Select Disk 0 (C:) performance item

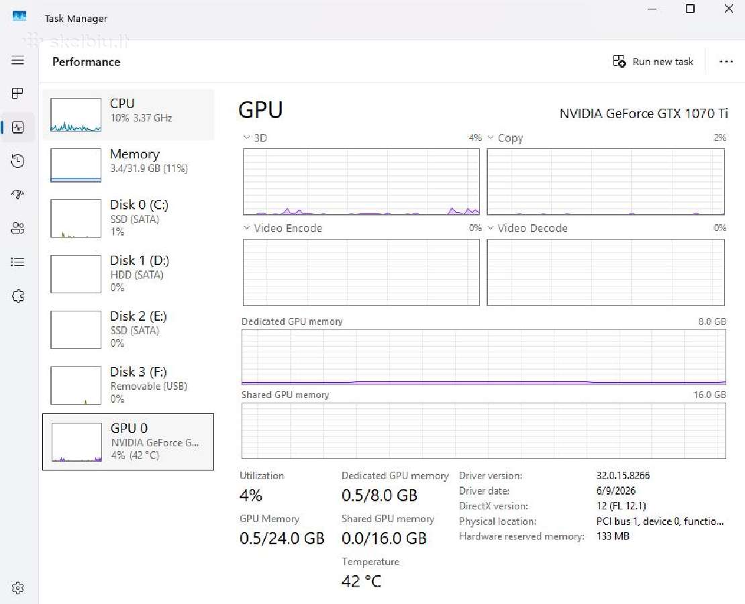pyautogui.click(x=128, y=218)
